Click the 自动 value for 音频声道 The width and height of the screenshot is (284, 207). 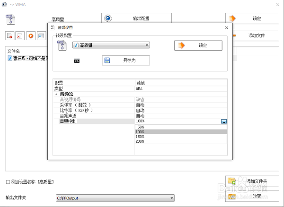click(181, 116)
